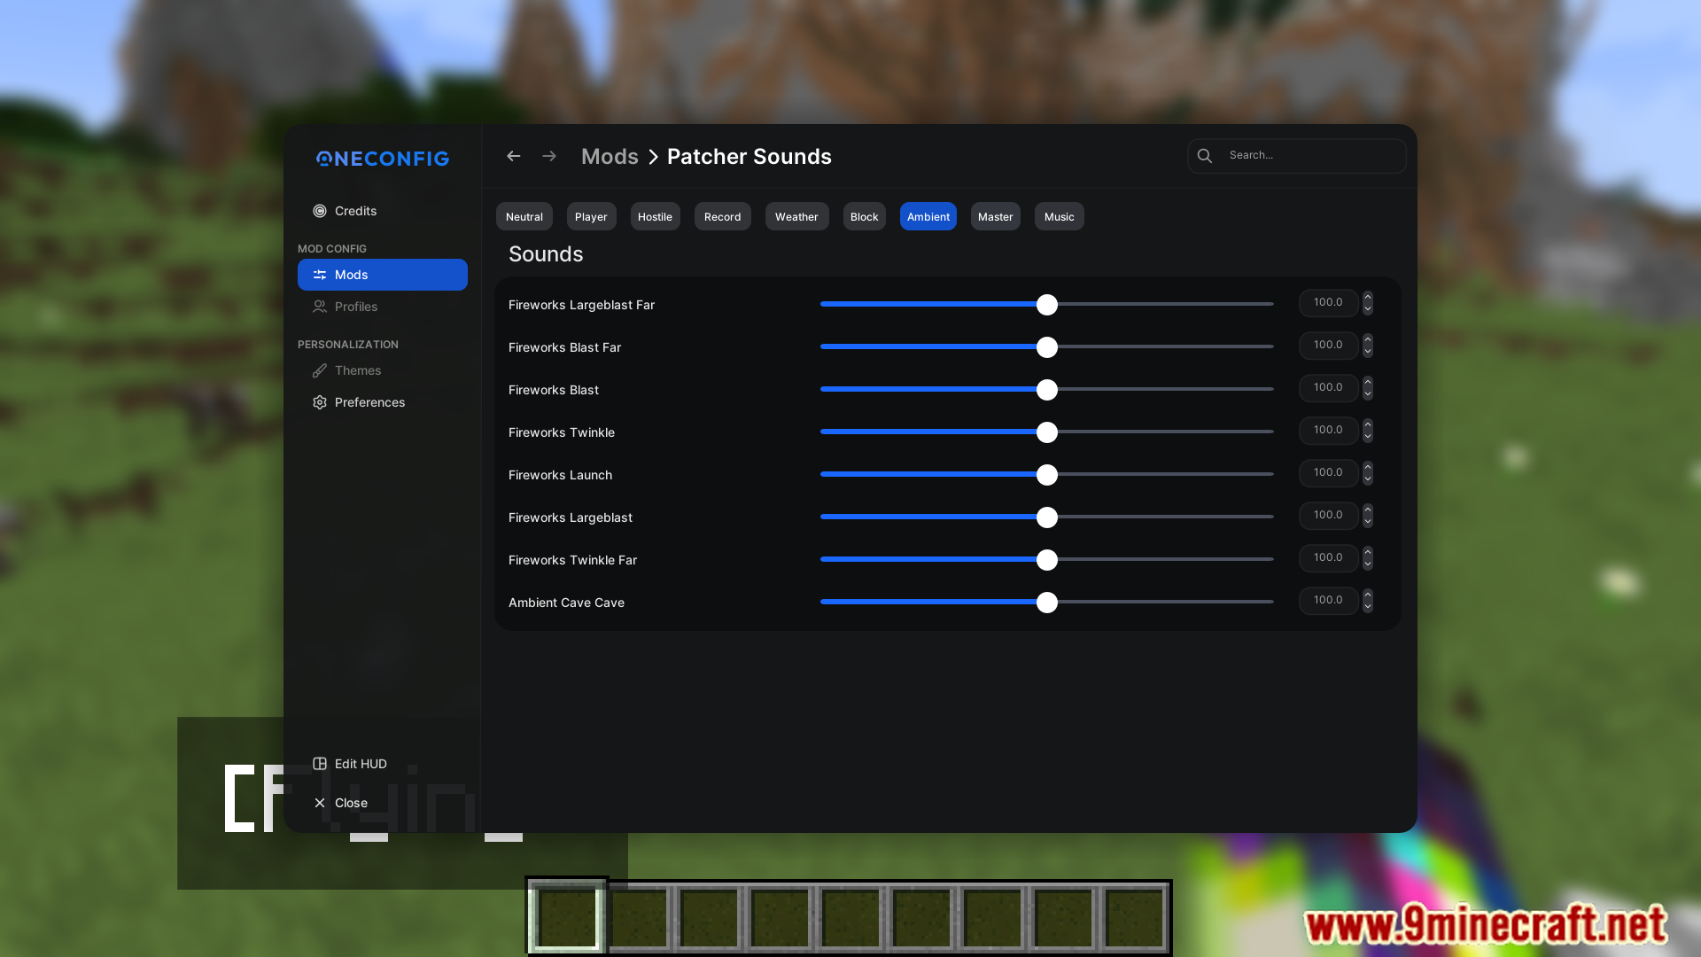The height and width of the screenshot is (957, 1701).
Task: Click the back arrow navigation icon
Action: (513, 156)
